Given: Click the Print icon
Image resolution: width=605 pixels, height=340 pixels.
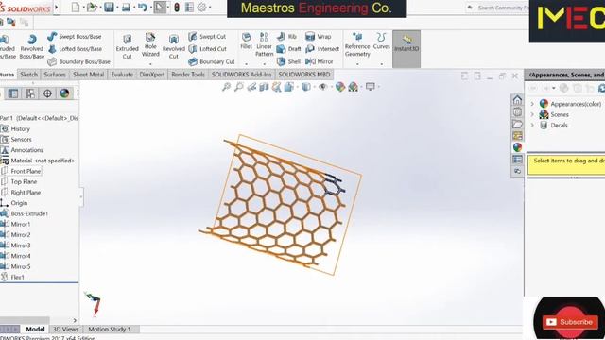Looking at the screenshot, I should pyautogui.click(x=126, y=7).
